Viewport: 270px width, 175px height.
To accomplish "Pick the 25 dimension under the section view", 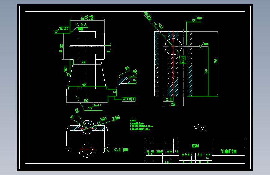I will tap(173, 104).
